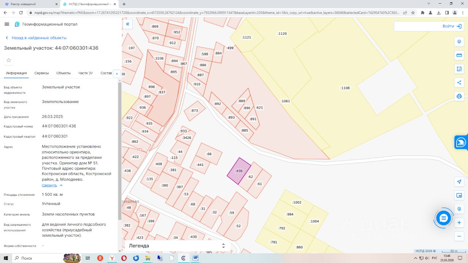Screen dimensions: 468x263
Task: Go back in browser history
Action: click(x=5, y=12)
